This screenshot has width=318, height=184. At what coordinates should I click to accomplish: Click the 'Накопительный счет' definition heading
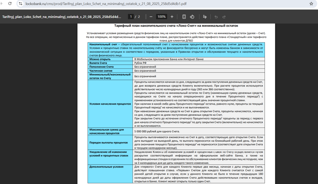[103, 44]
